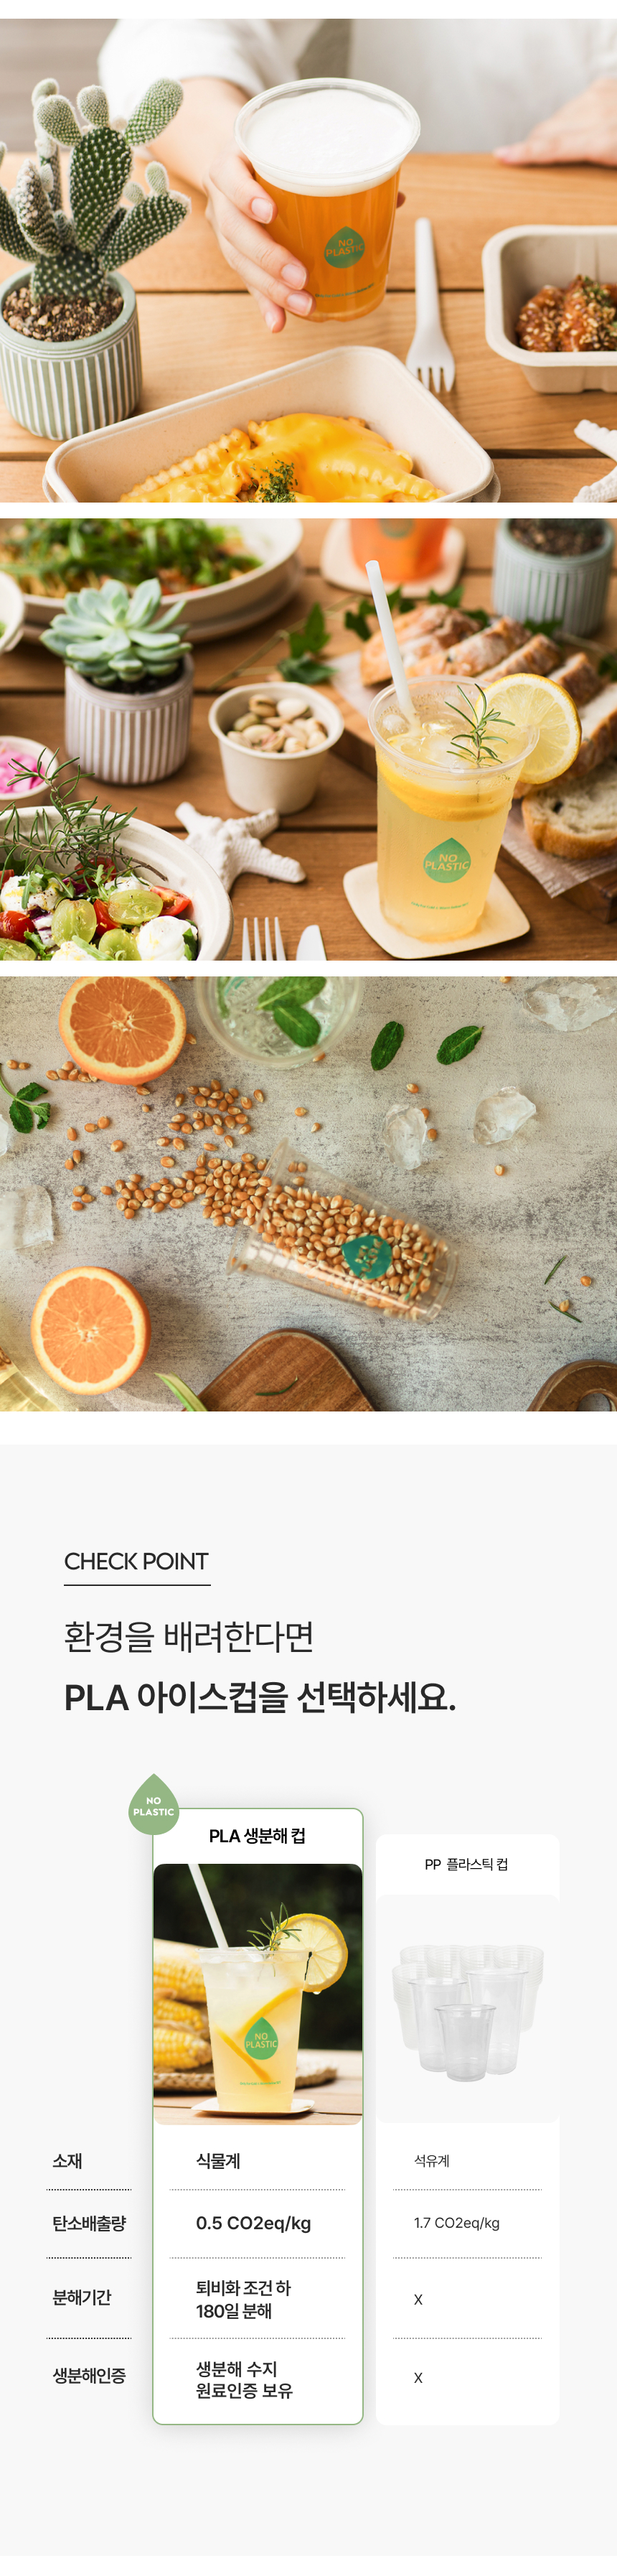617x2576 pixels.
Task: Click the green NO PLASTIC droplet badge
Action: point(154,1805)
